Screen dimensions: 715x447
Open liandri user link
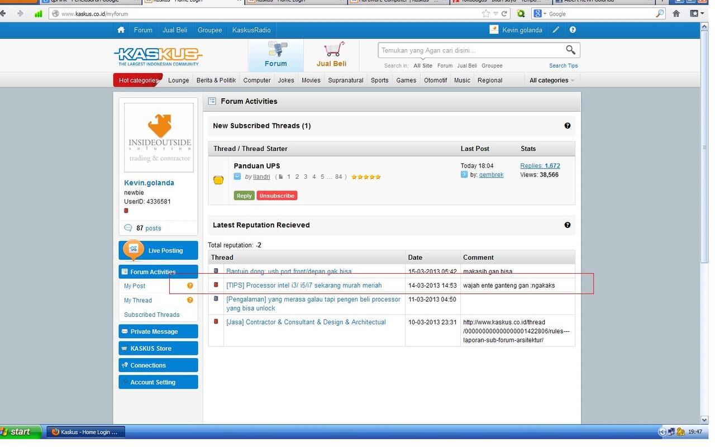click(x=261, y=177)
